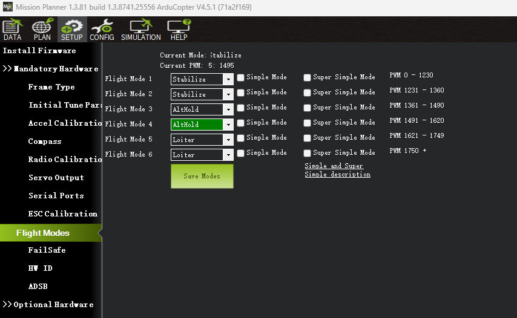Image resolution: width=517 pixels, height=318 pixels.
Task: Open the PLAN mission planning screen
Action: point(42,30)
